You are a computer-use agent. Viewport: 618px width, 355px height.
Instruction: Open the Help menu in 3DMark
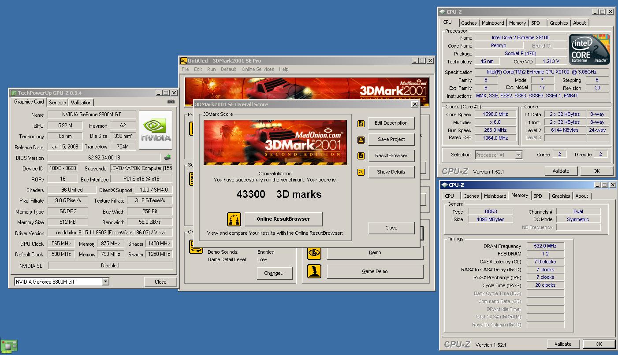tap(284, 69)
